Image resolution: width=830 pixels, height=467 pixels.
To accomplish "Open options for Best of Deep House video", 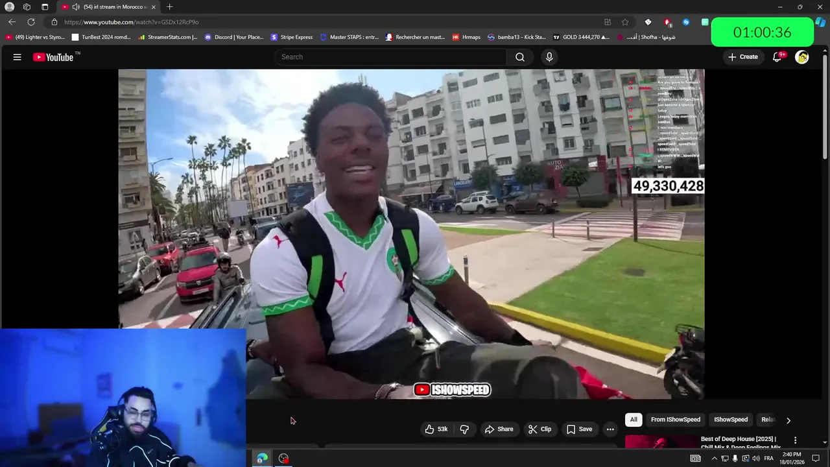I will click(796, 440).
